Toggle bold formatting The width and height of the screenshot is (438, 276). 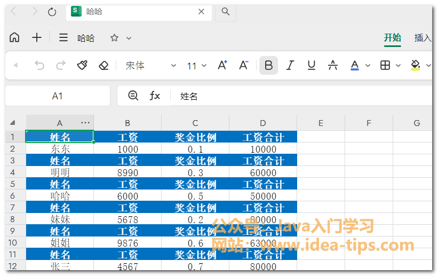[x=268, y=65]
